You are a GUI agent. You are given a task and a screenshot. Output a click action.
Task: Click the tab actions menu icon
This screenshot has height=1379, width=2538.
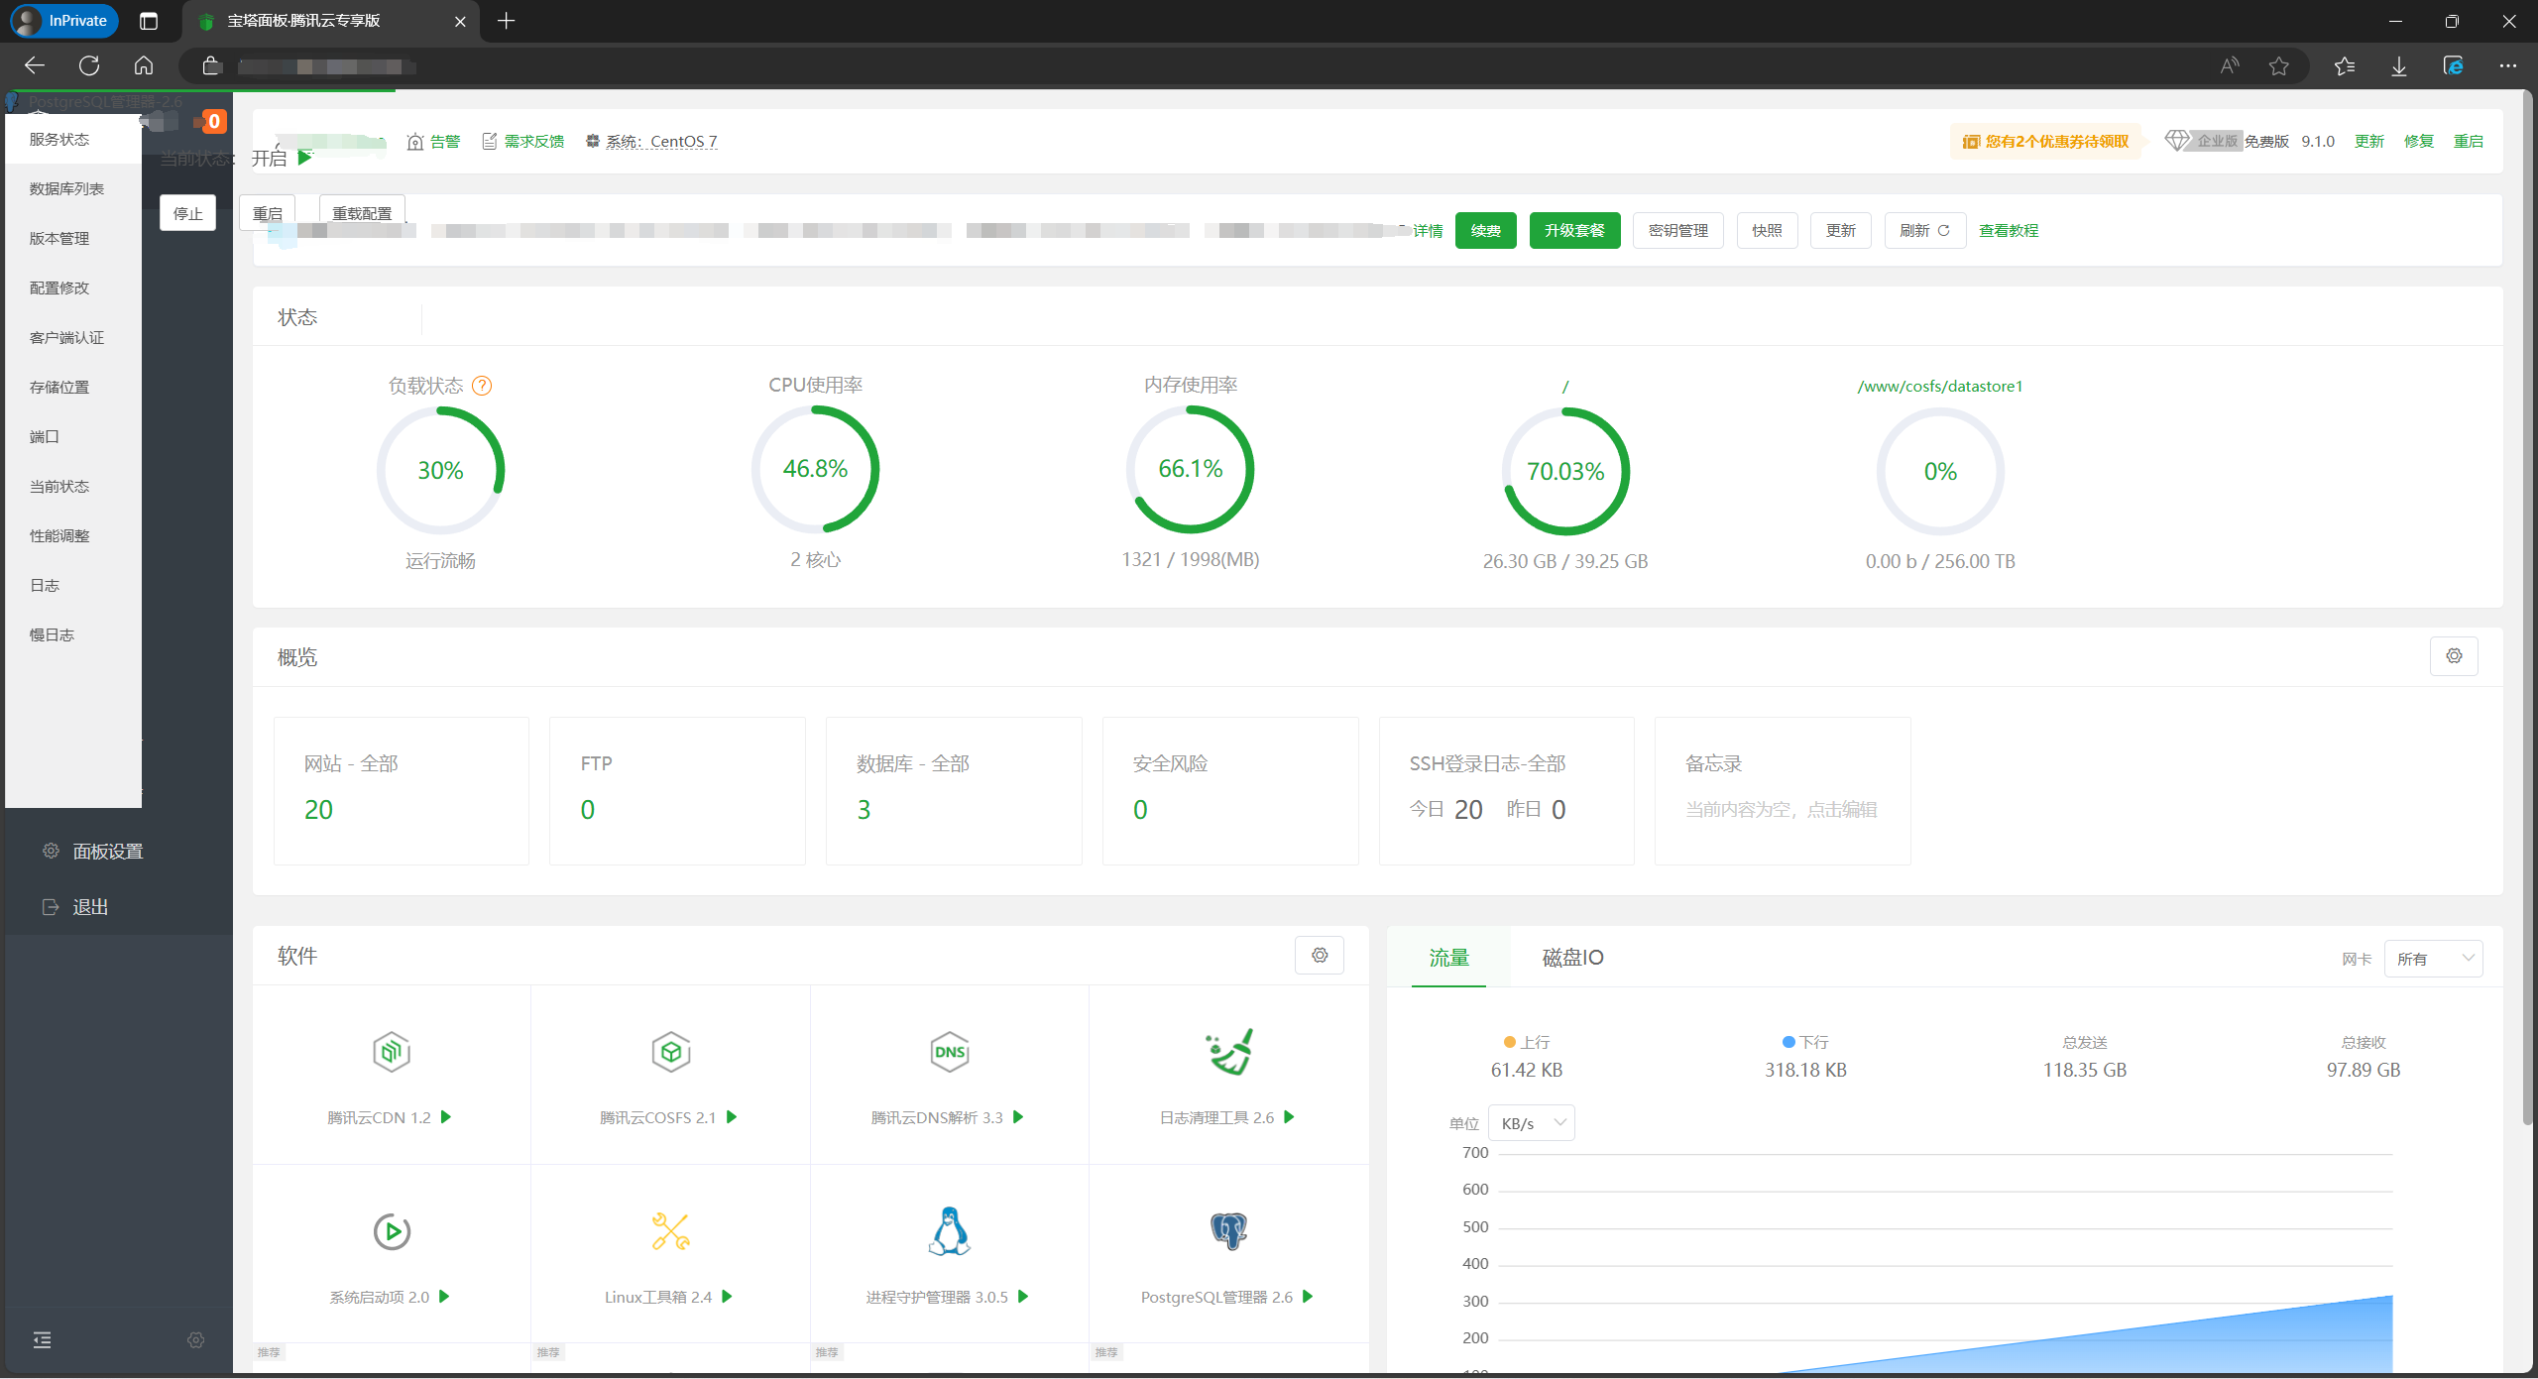tap(149, 21)
